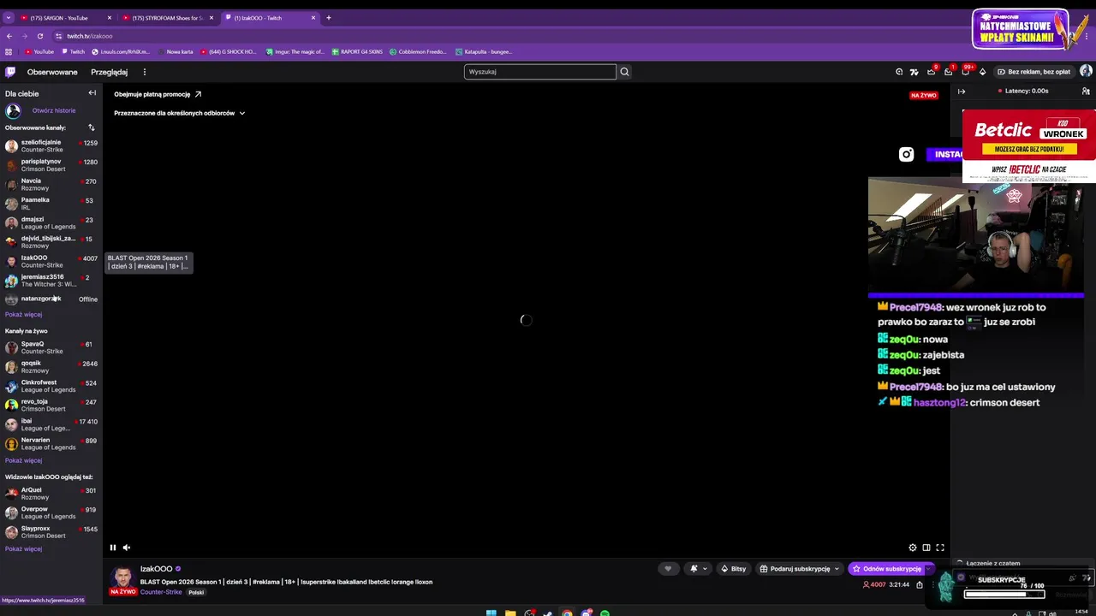Click Bez reklam, bez opłat button
Image resolution: width=1096 pixels, height=616 pixels.
pyautogui.click(x=1033, y=72)
